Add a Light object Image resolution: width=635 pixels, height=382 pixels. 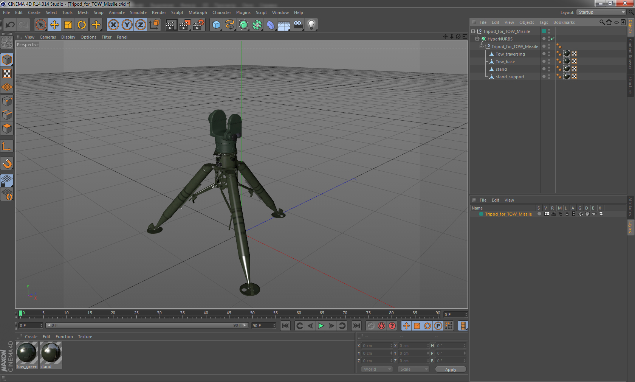(311, 25)
